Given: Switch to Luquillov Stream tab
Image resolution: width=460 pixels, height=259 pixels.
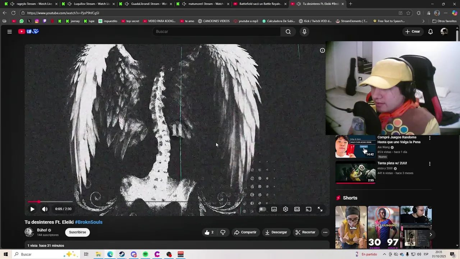Looking at the screenshot, I should coord(88,4).
